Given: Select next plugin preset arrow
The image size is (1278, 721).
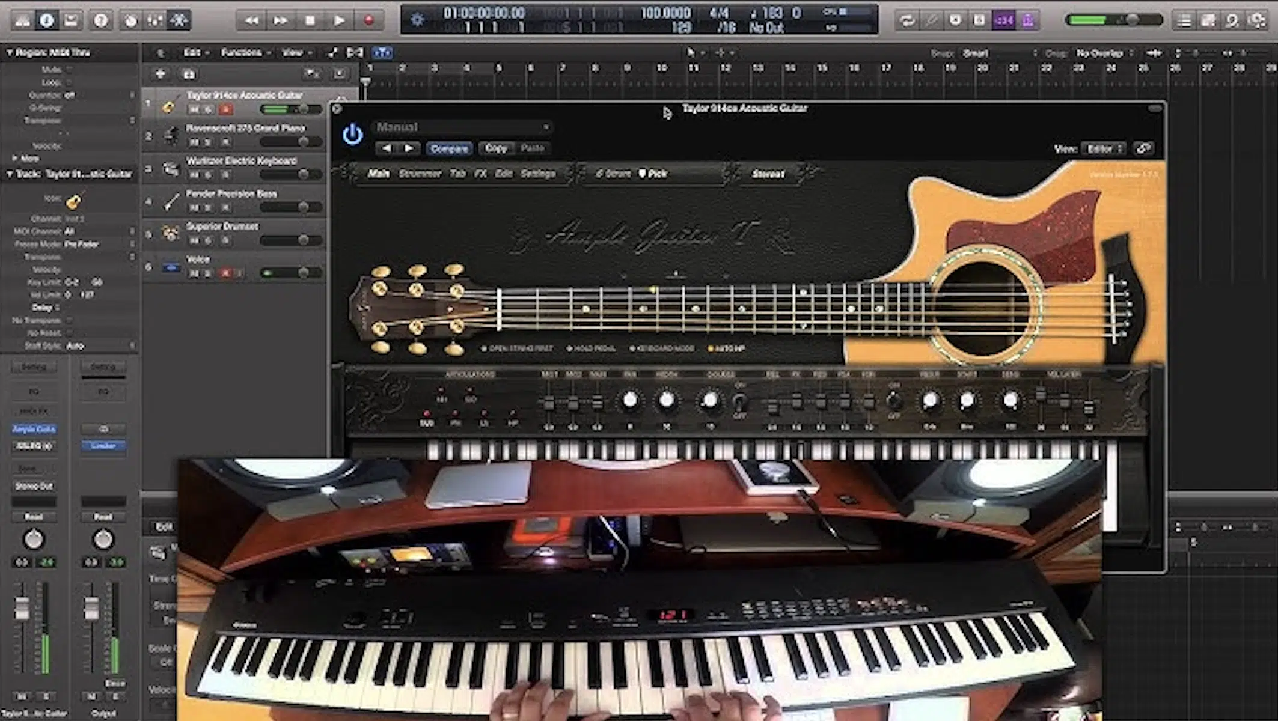Looking at the screenshot, I should pyautogui.click(x=409, y=148).
